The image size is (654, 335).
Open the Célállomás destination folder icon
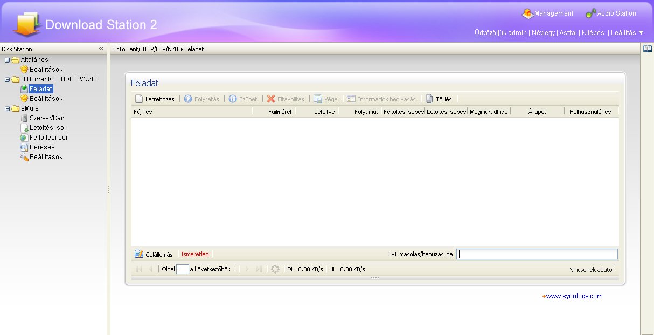[x=139, y=254]
